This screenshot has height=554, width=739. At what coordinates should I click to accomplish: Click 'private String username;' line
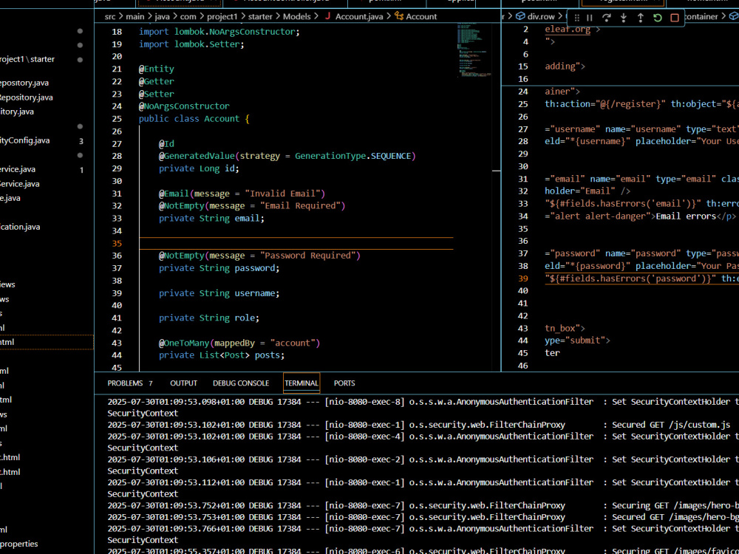point(219,293)
